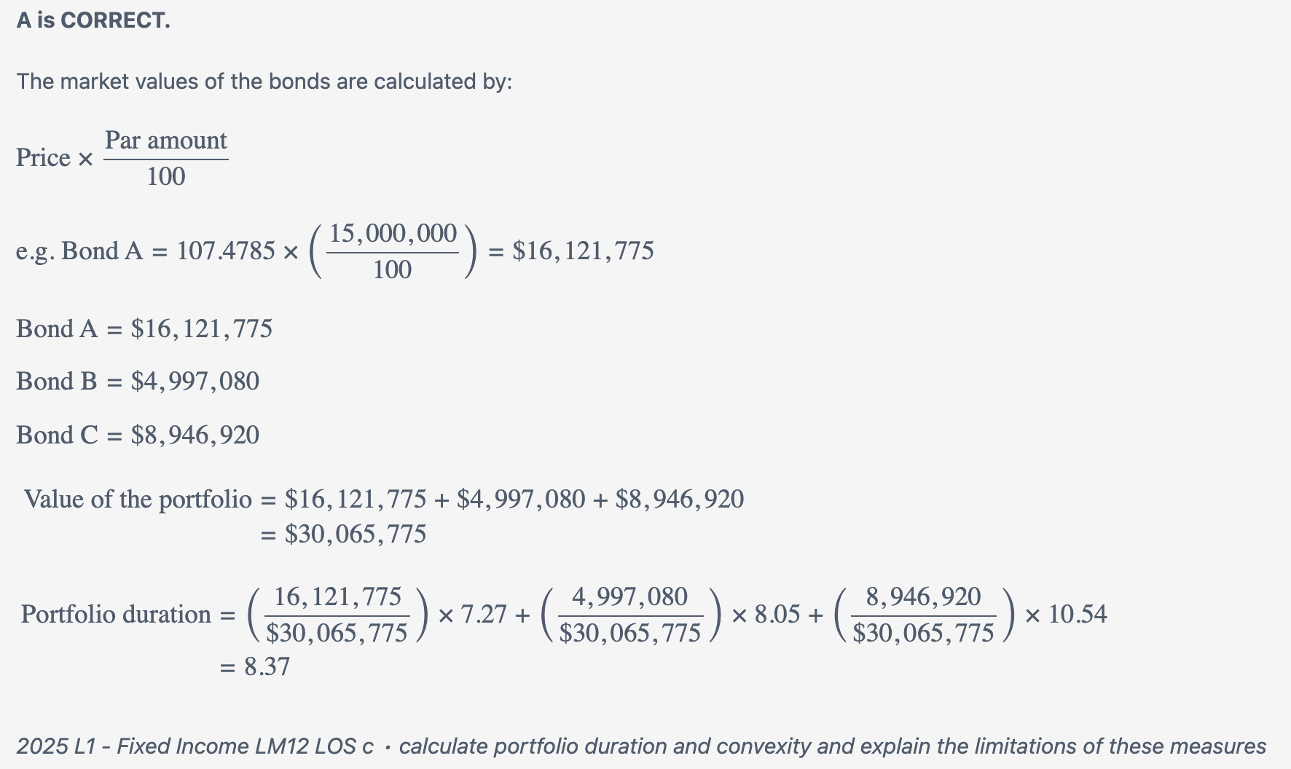Open the "2025 L1 - Fixed Income LM12 LOS c" reference
Screen dimensions: 1291x769
[x=195, y=746]
